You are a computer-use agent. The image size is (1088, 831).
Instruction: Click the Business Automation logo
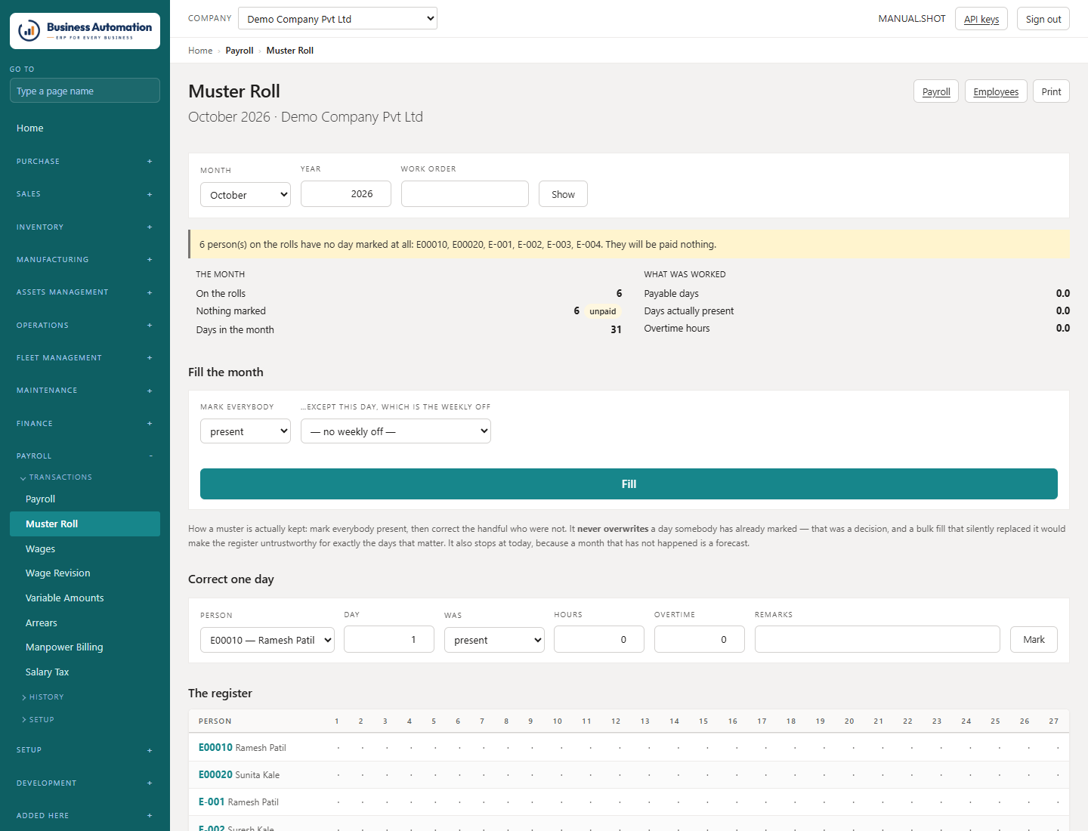pyautogui.click(x=85, y=31)
